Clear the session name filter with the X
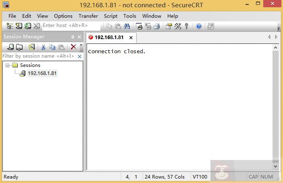Image resolution: width=283 pixels, height=183 pixels. pos(79,56)
